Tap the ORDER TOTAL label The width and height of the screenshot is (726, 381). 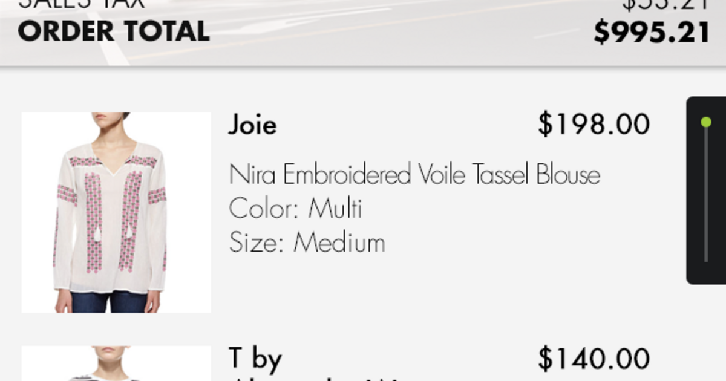[114, 32]
